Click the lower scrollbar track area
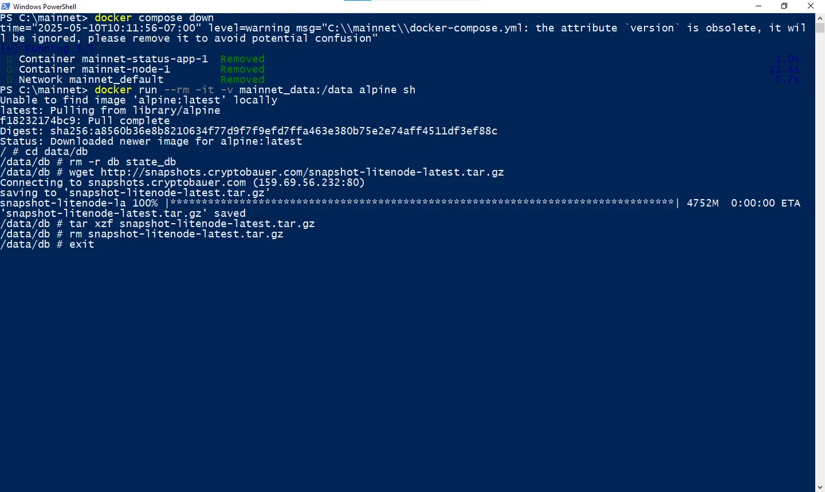The width and height of the screenshot is (825, 492). pyautogui.click(x=820, y=343)
